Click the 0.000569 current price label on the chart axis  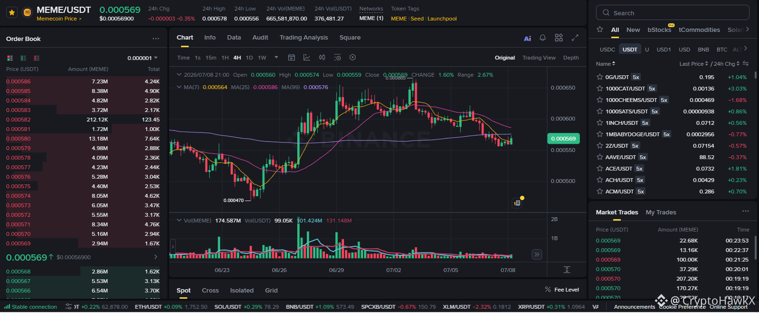point(563,139)
